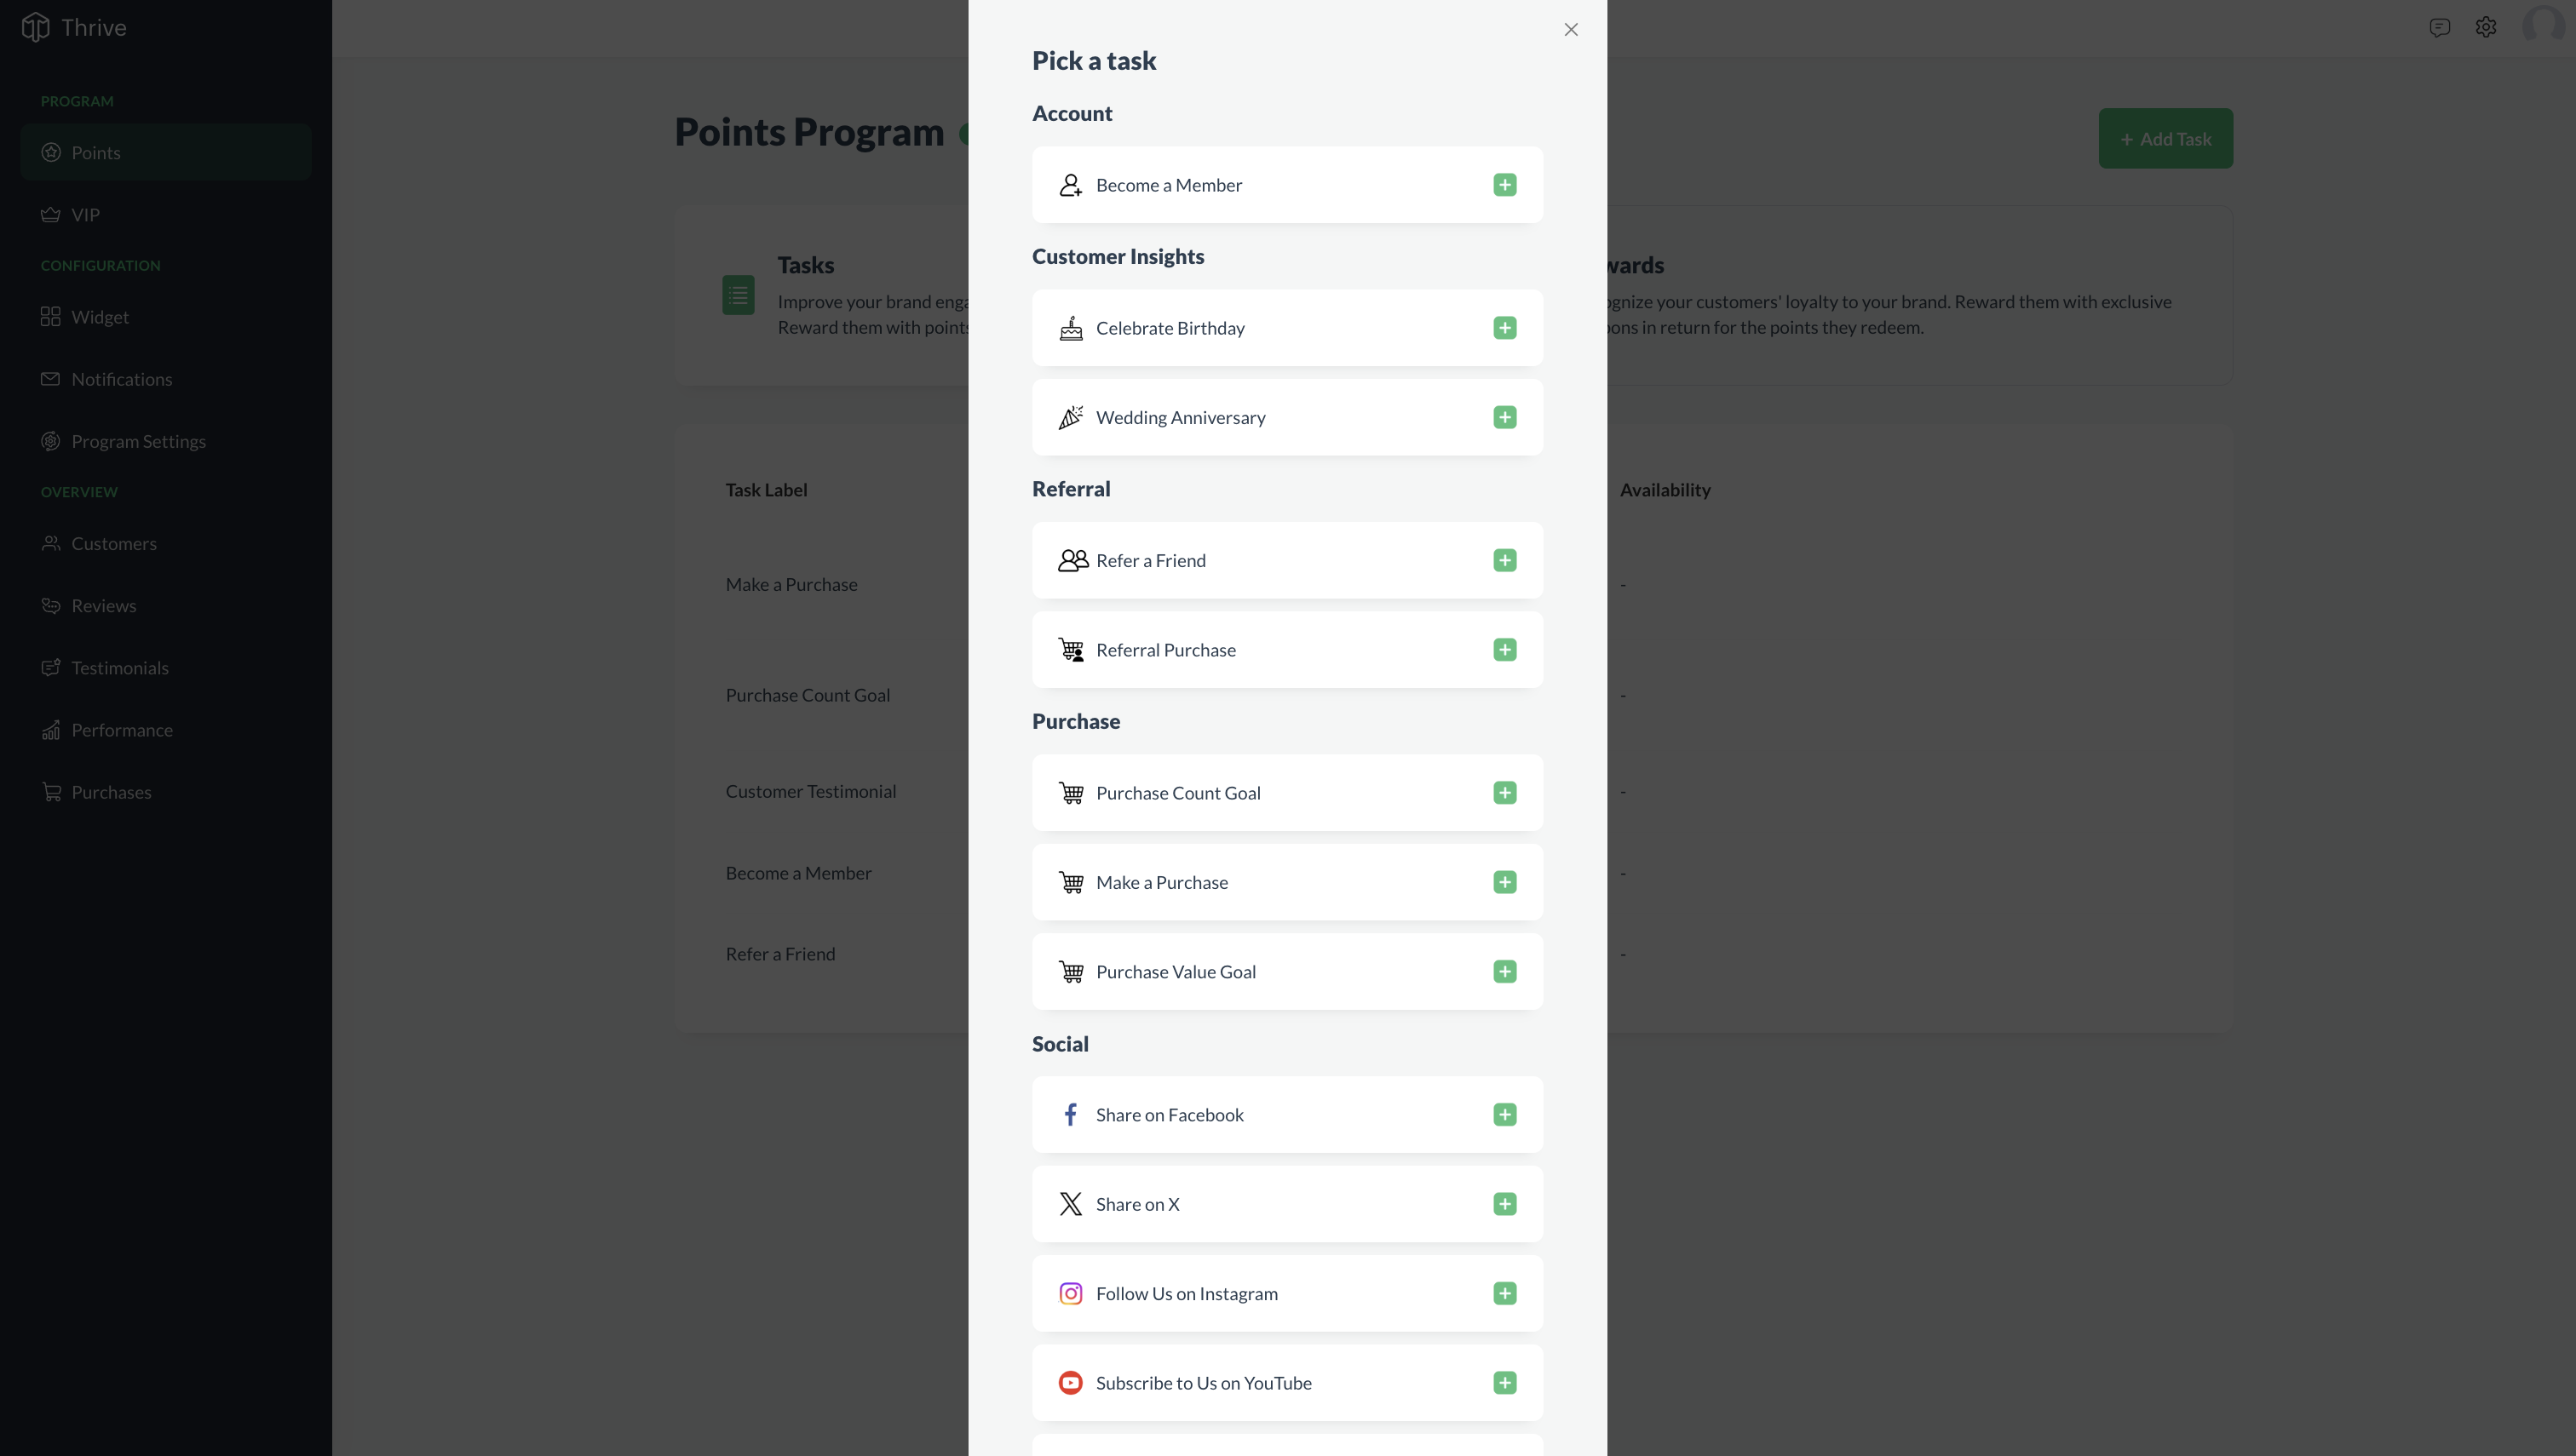The image size is (2576, 1456).
Task: Add the Wedding Anniversary task via plus icon
Action: pos(1504,417)
